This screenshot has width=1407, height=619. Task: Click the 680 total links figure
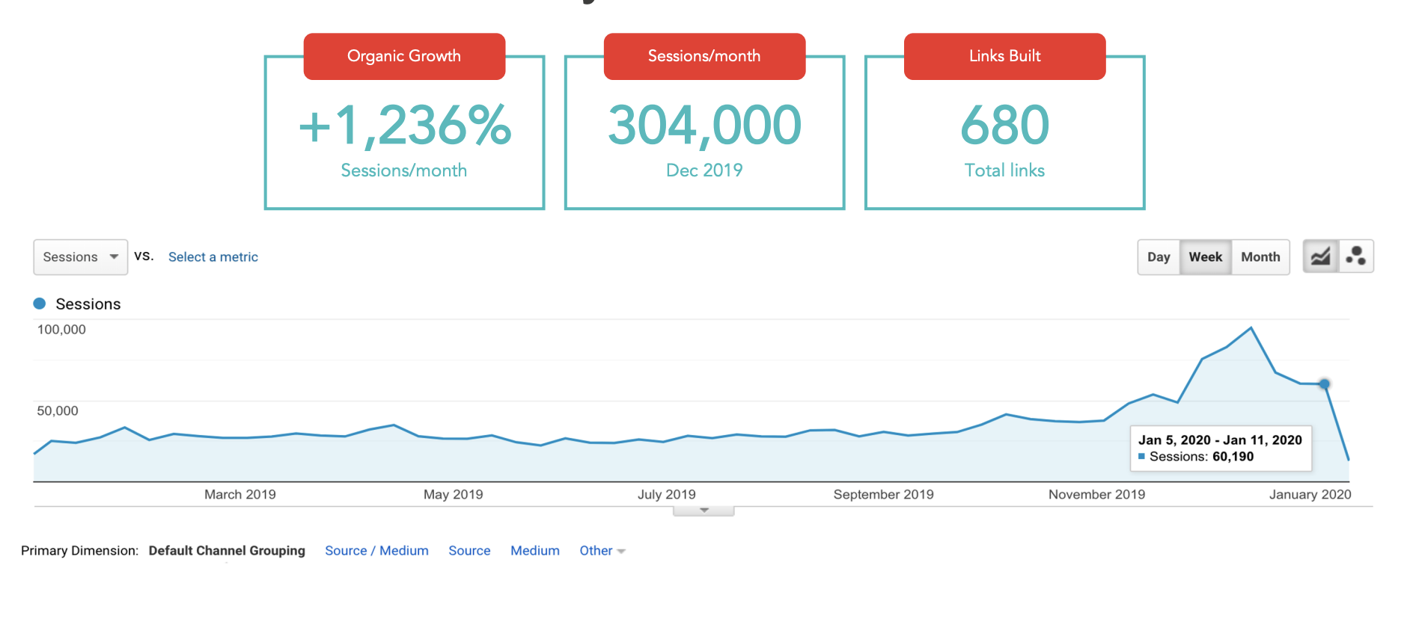coord(1004,126)
